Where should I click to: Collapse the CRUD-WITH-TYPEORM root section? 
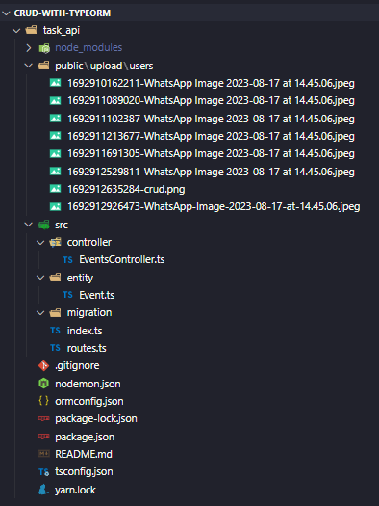tap(6, 13)
